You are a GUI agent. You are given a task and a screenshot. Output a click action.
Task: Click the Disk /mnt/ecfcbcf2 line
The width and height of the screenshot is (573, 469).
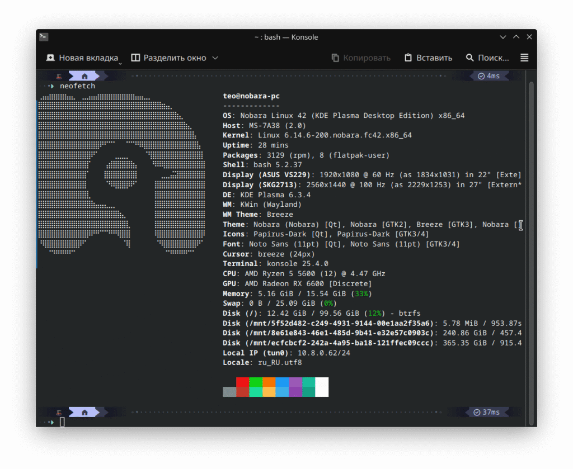click(372, 343)
